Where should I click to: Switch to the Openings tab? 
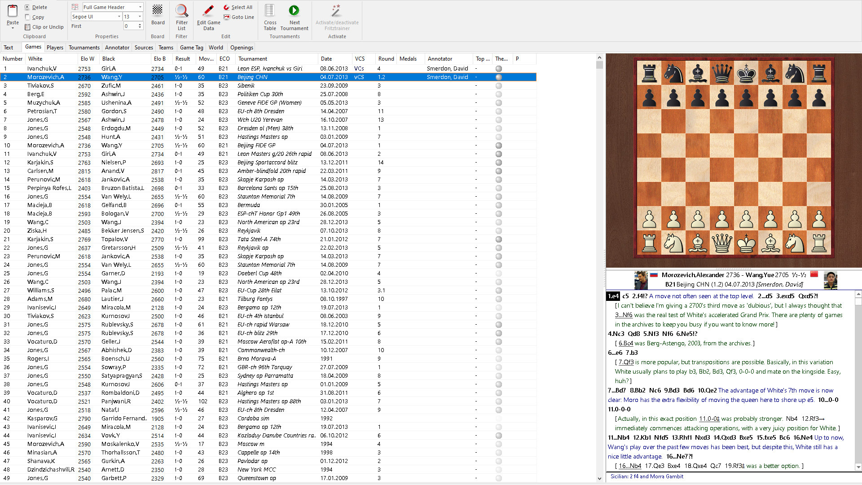242,47
